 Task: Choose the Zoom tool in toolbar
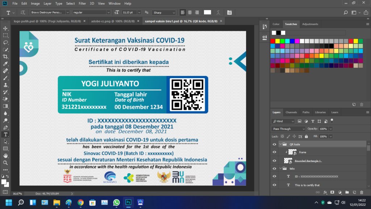coord(5,163)
